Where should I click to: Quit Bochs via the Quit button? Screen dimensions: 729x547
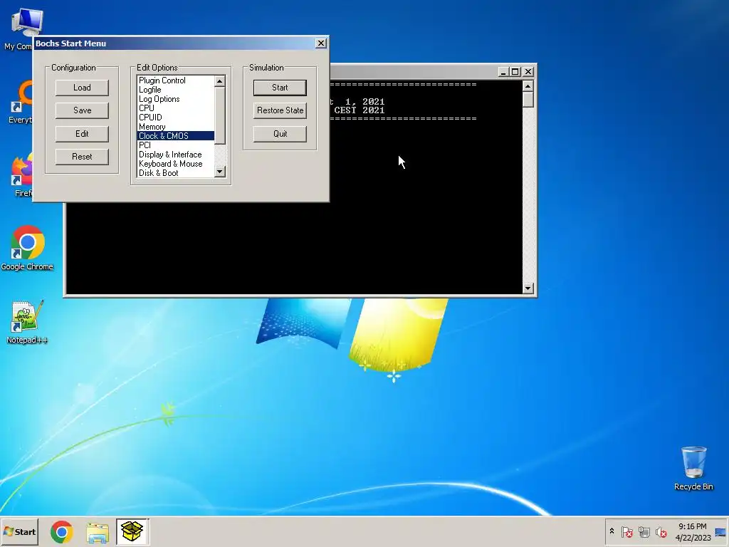pyautogui.click(x=280, y=133)
